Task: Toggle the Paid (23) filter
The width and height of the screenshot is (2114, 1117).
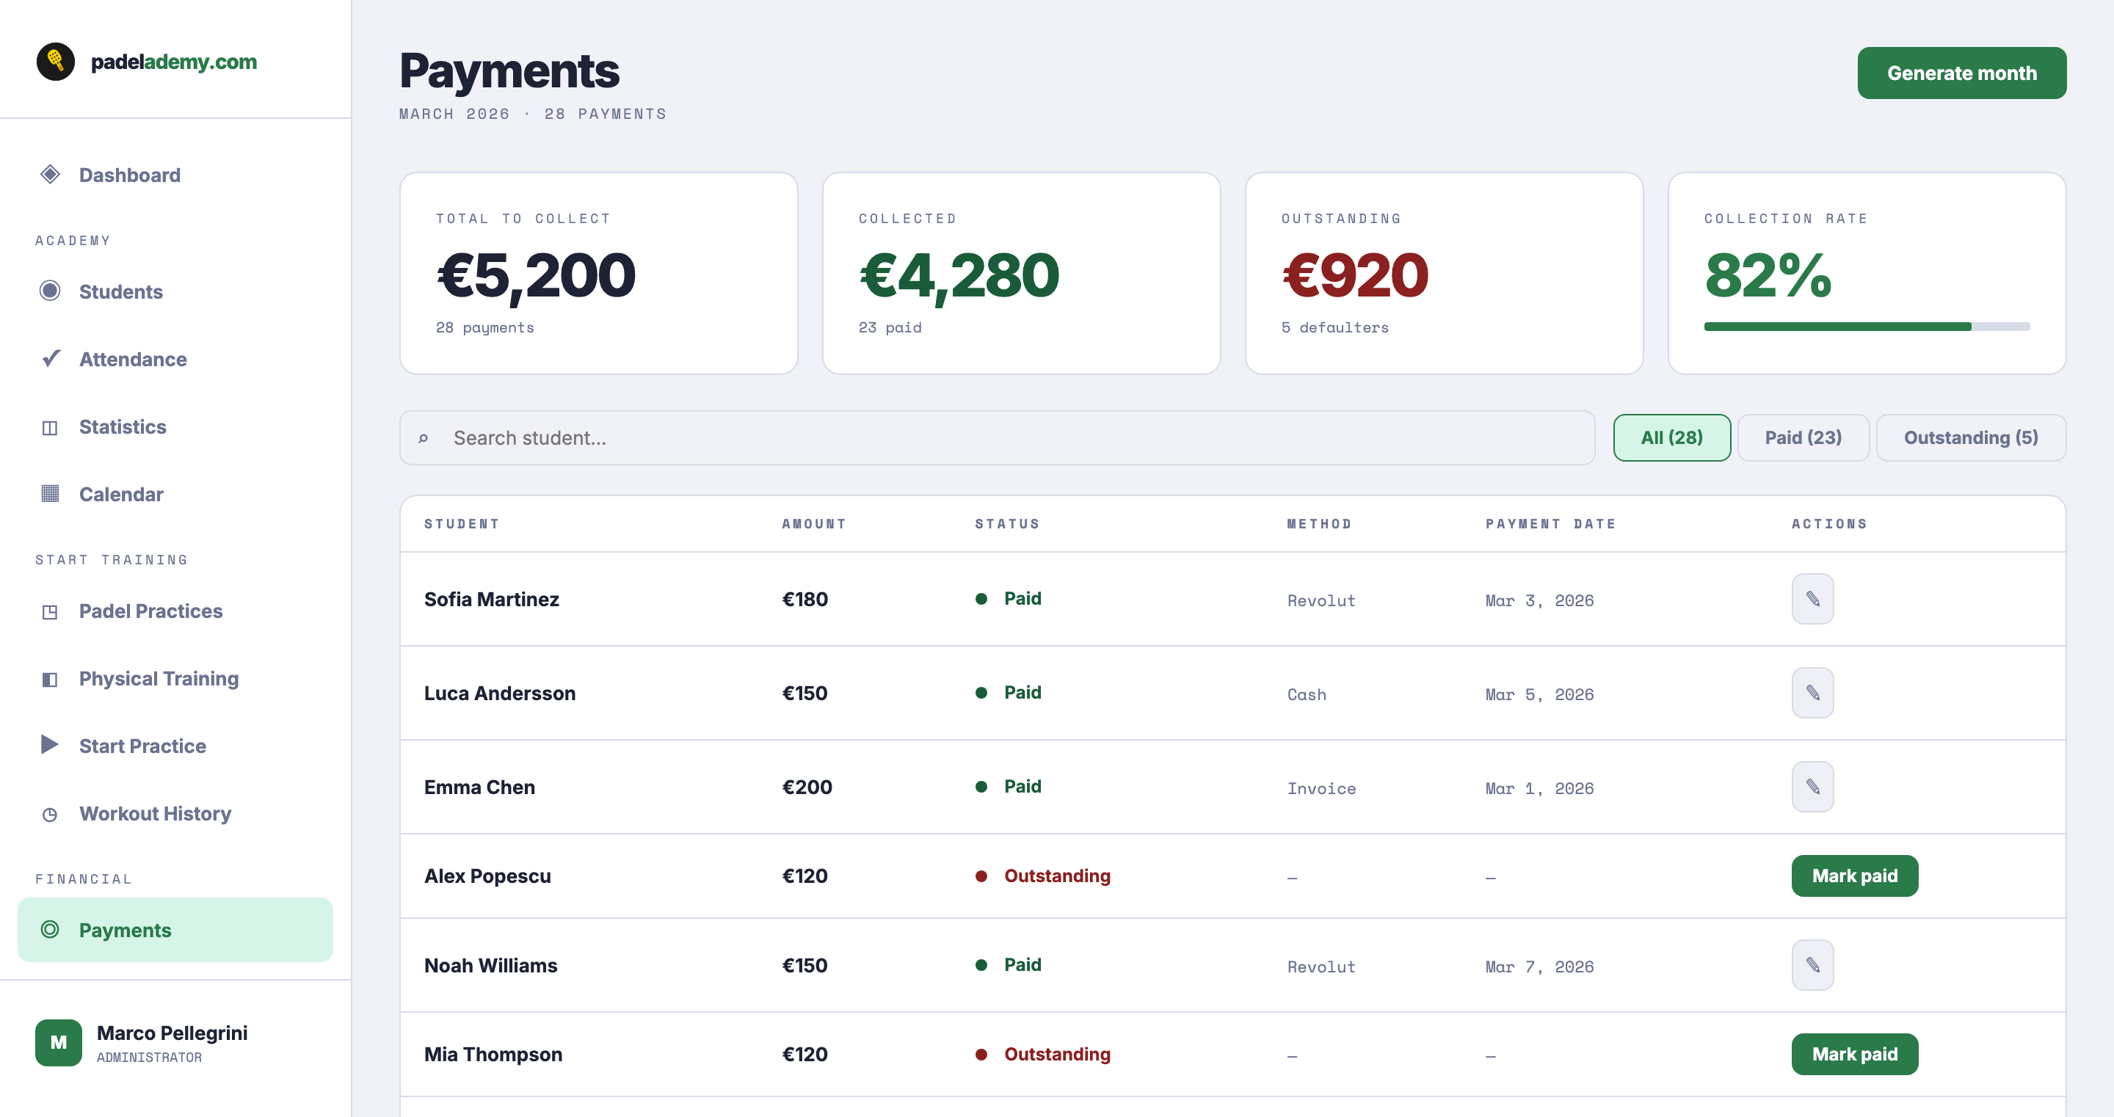Action: coord(1802,437)
